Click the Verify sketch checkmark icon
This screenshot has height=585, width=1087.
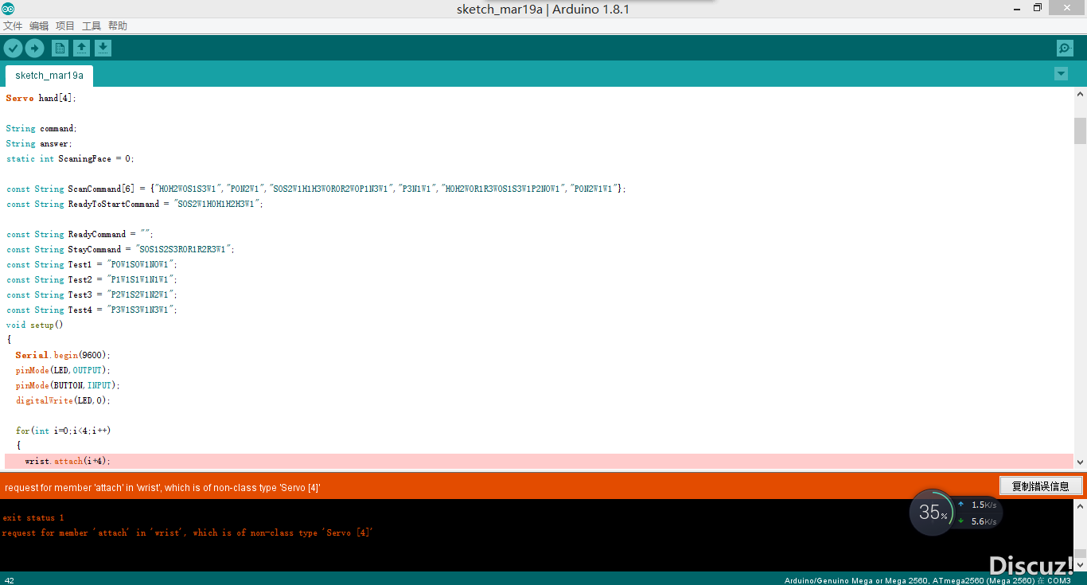point(13,49)
